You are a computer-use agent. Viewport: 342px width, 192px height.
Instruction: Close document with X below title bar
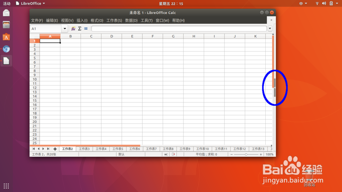[271, 20]
